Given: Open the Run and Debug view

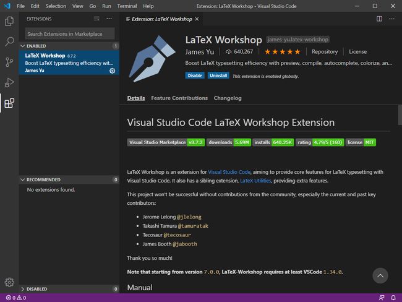Looking at the screenshot, I should 9,83.
